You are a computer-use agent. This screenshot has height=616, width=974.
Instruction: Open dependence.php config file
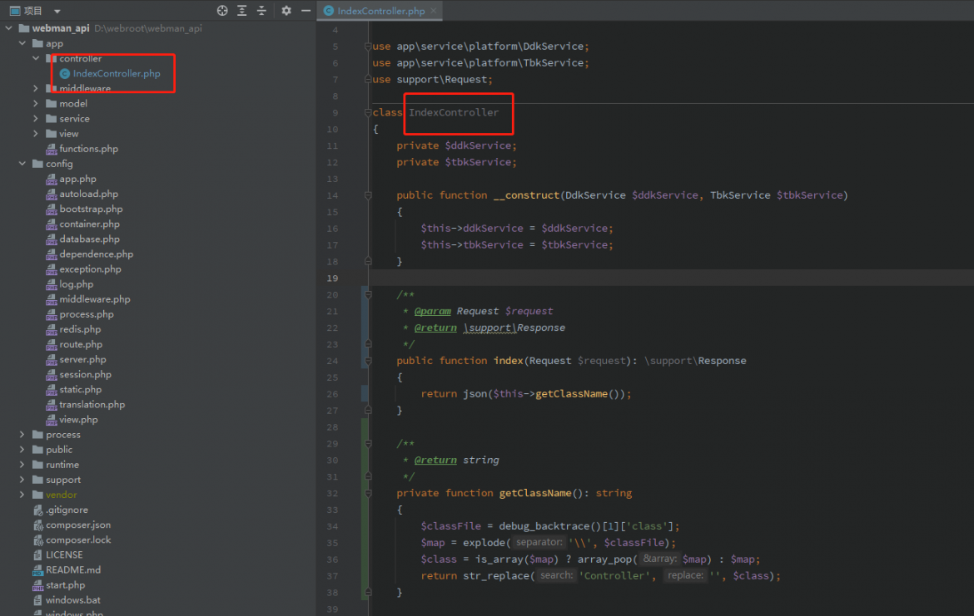(x=97, y=254)
